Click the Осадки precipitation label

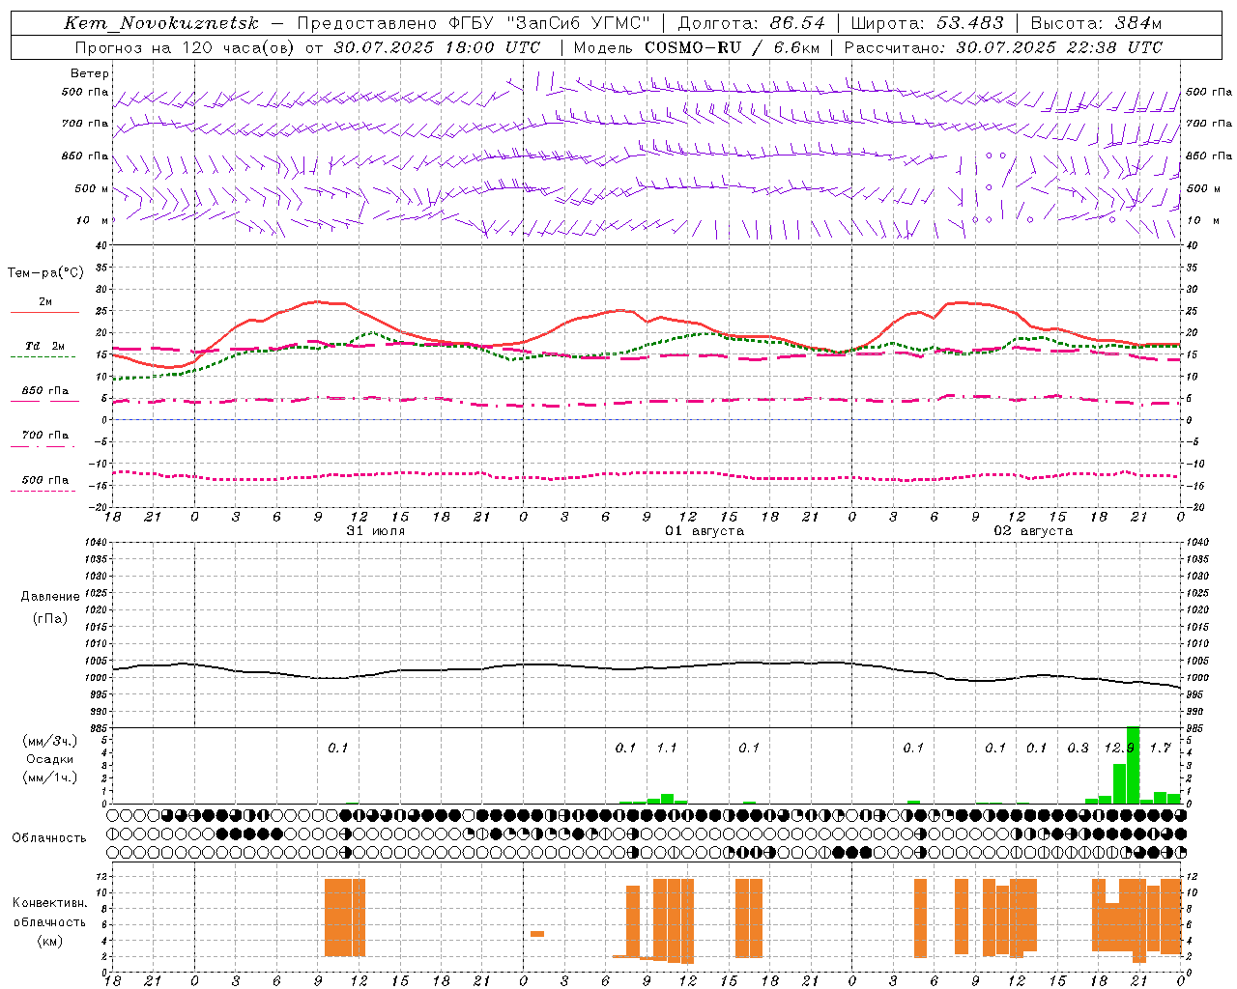(49, 759)
